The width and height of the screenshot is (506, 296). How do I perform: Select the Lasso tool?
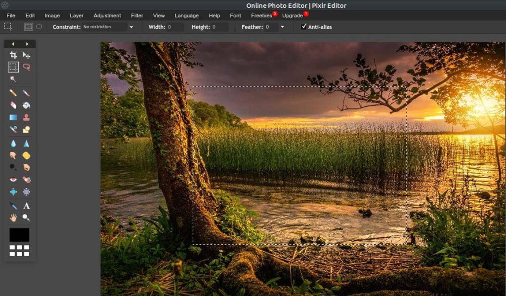(27, 67)
